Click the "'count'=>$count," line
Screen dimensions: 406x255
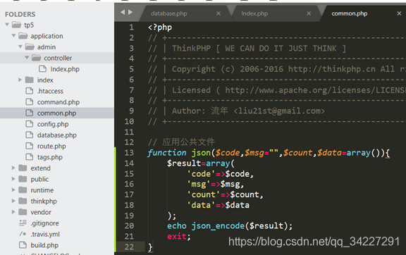[x=225, y=194]
